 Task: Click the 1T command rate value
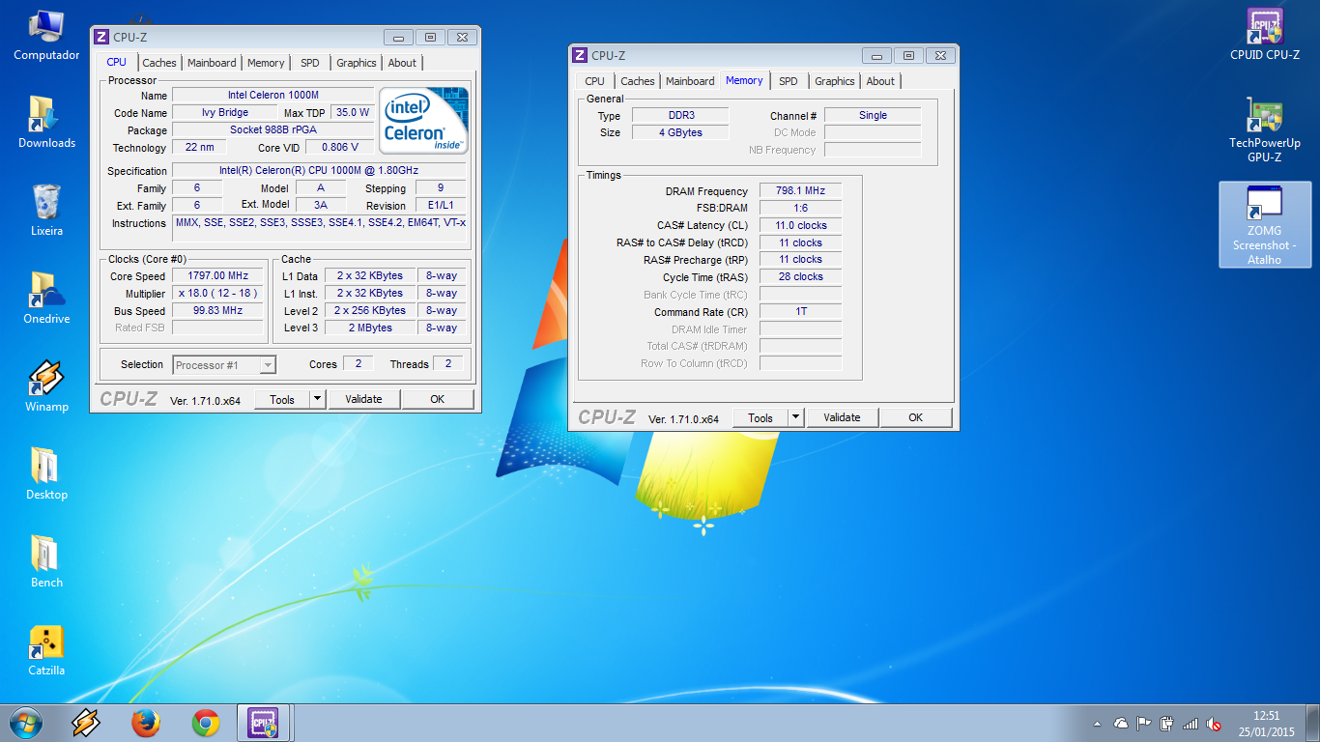[800, 311]
